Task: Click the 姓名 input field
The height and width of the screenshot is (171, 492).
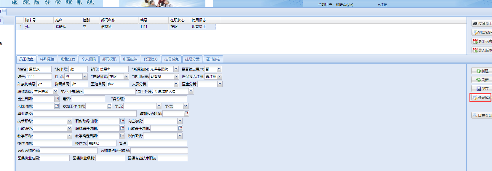Action: click(39, 69)
